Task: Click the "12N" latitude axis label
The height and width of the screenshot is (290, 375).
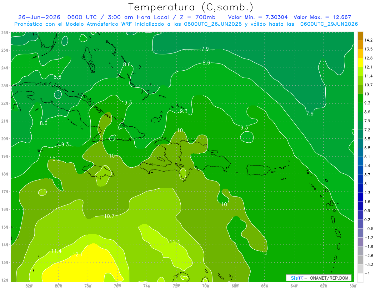Action: point(5,280)
